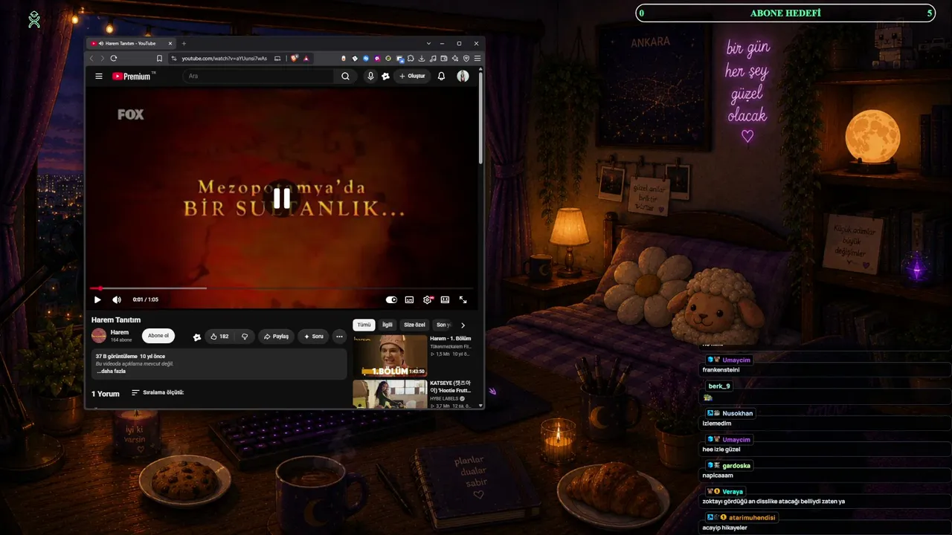Click the page vertical scrollbar
This screenshot has width=952, height=535.
click(x=481, y=119)
